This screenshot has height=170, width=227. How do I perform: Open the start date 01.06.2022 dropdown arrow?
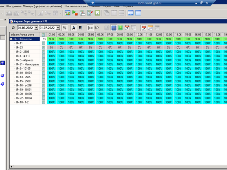point(36,28)
